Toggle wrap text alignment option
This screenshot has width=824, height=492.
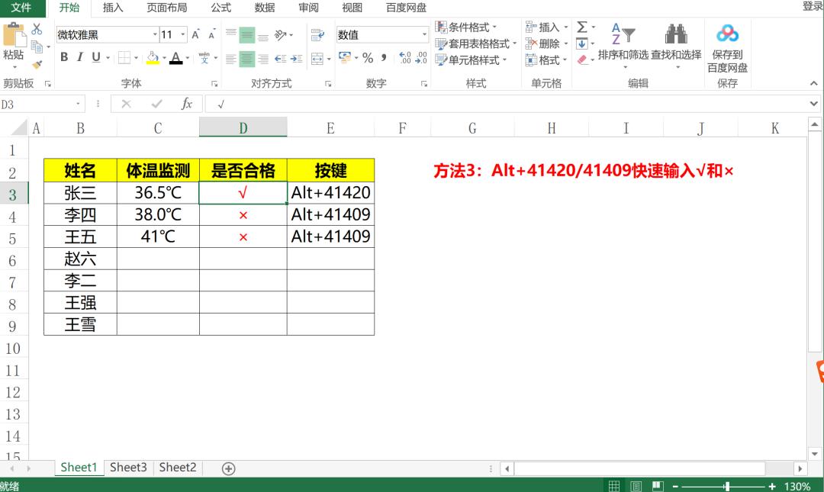[x=319, y=33]
